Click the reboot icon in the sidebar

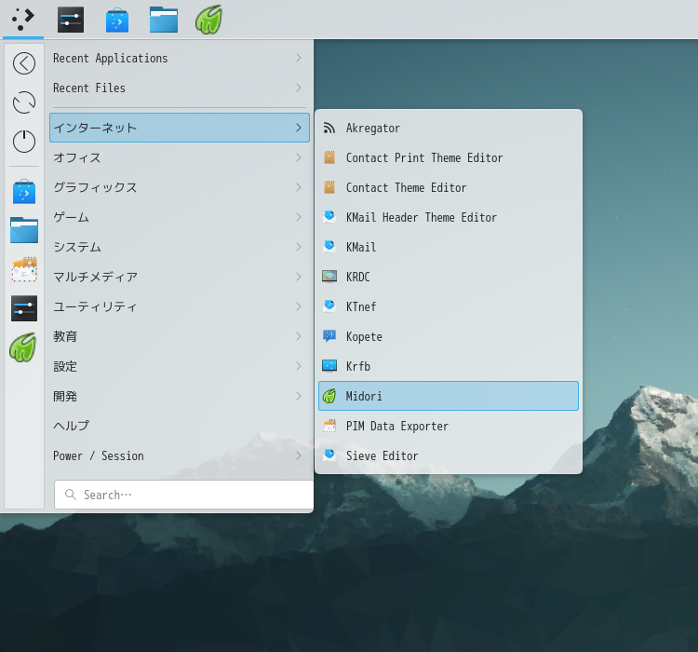[24, 102]
